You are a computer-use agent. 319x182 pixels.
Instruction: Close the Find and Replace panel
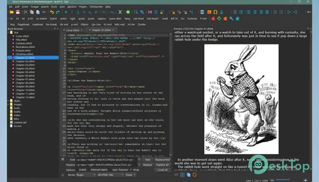pos(63,159)
